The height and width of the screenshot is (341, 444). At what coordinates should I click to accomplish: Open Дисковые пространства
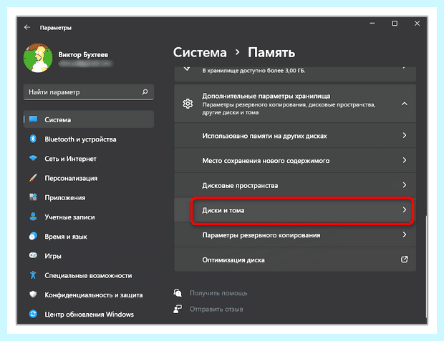click(295, 185)
